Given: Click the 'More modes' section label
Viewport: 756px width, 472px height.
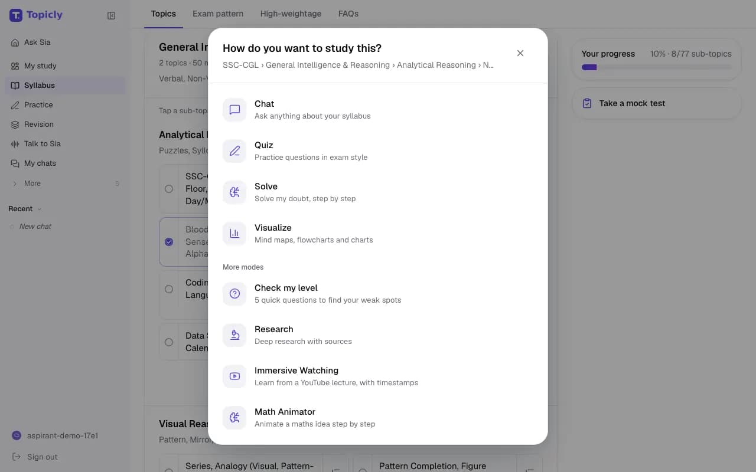Looking at the screenshot, I should click(x=243, y=267).
